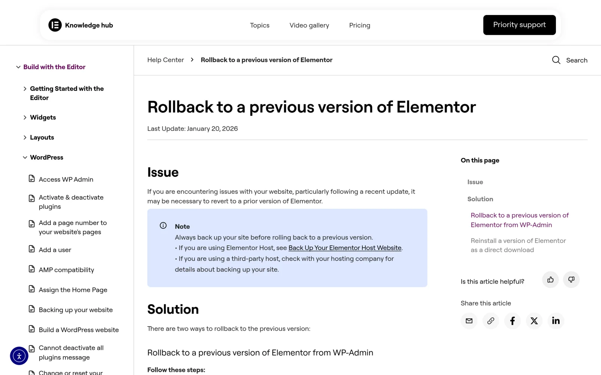Go to Help Center breadcrumb
The height and width of the screenshot is (375, 601).
tap(166, 60)
